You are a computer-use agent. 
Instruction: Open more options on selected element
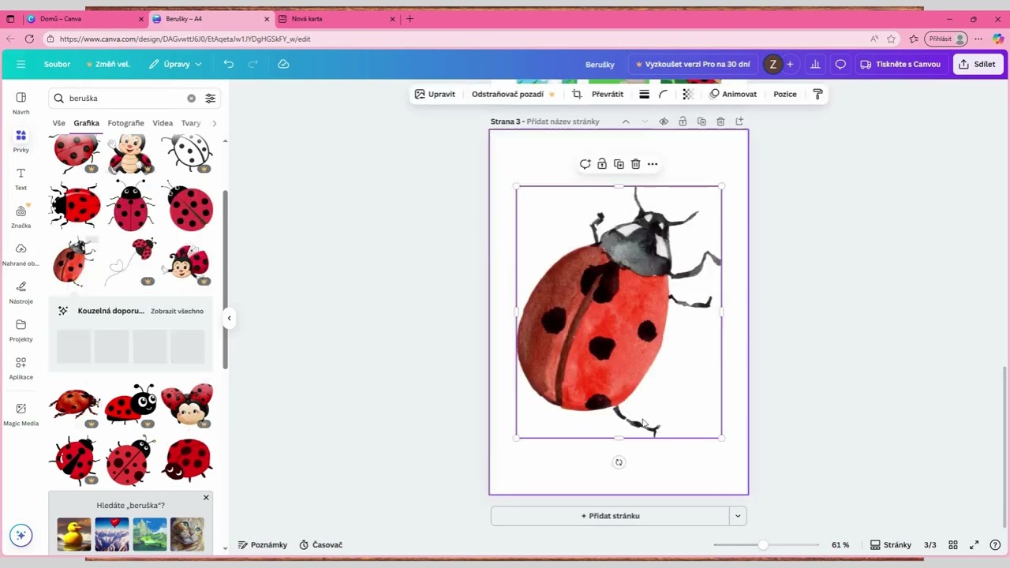click(653, 164)
